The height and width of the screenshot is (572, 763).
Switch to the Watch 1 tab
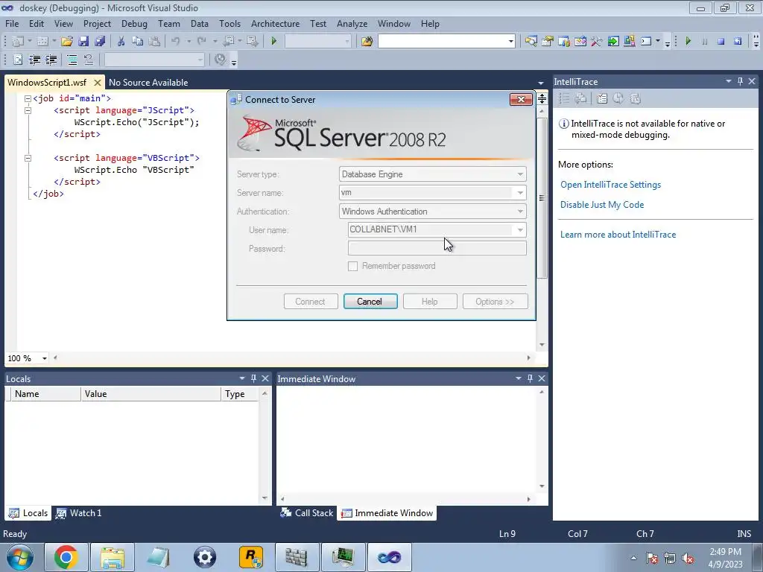(79, 512)
